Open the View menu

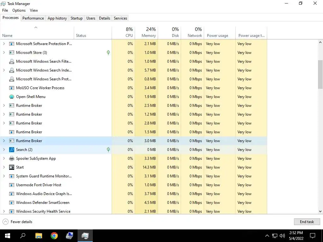point(34,10)
